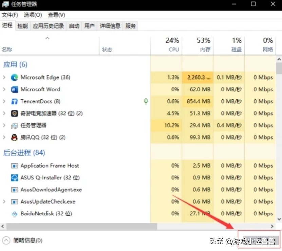Screen dimensions: 282x251
Task: Click the ASUS Q-Installer process icon
Action: (x=14, y=177)
